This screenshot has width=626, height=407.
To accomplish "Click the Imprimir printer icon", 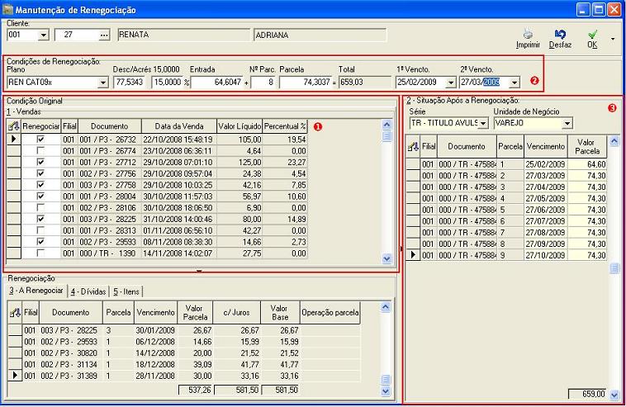I will [x=528, y=33].
